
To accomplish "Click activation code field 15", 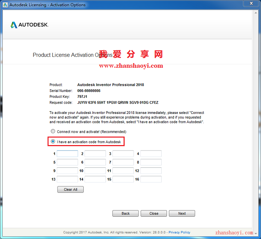I will (x=123, y=179).
